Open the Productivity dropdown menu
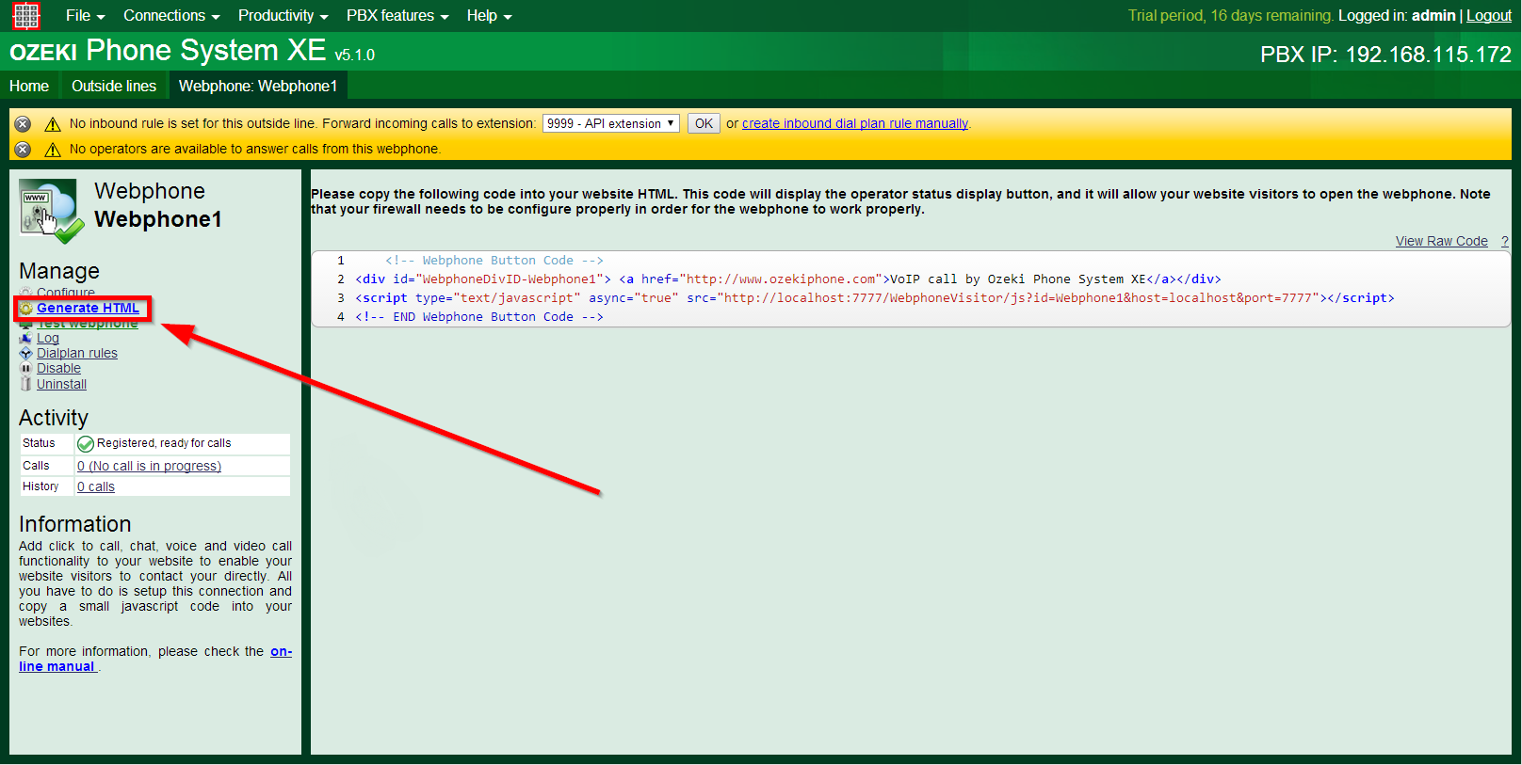This screenshot has width=1522, height=765. (283, 16)
